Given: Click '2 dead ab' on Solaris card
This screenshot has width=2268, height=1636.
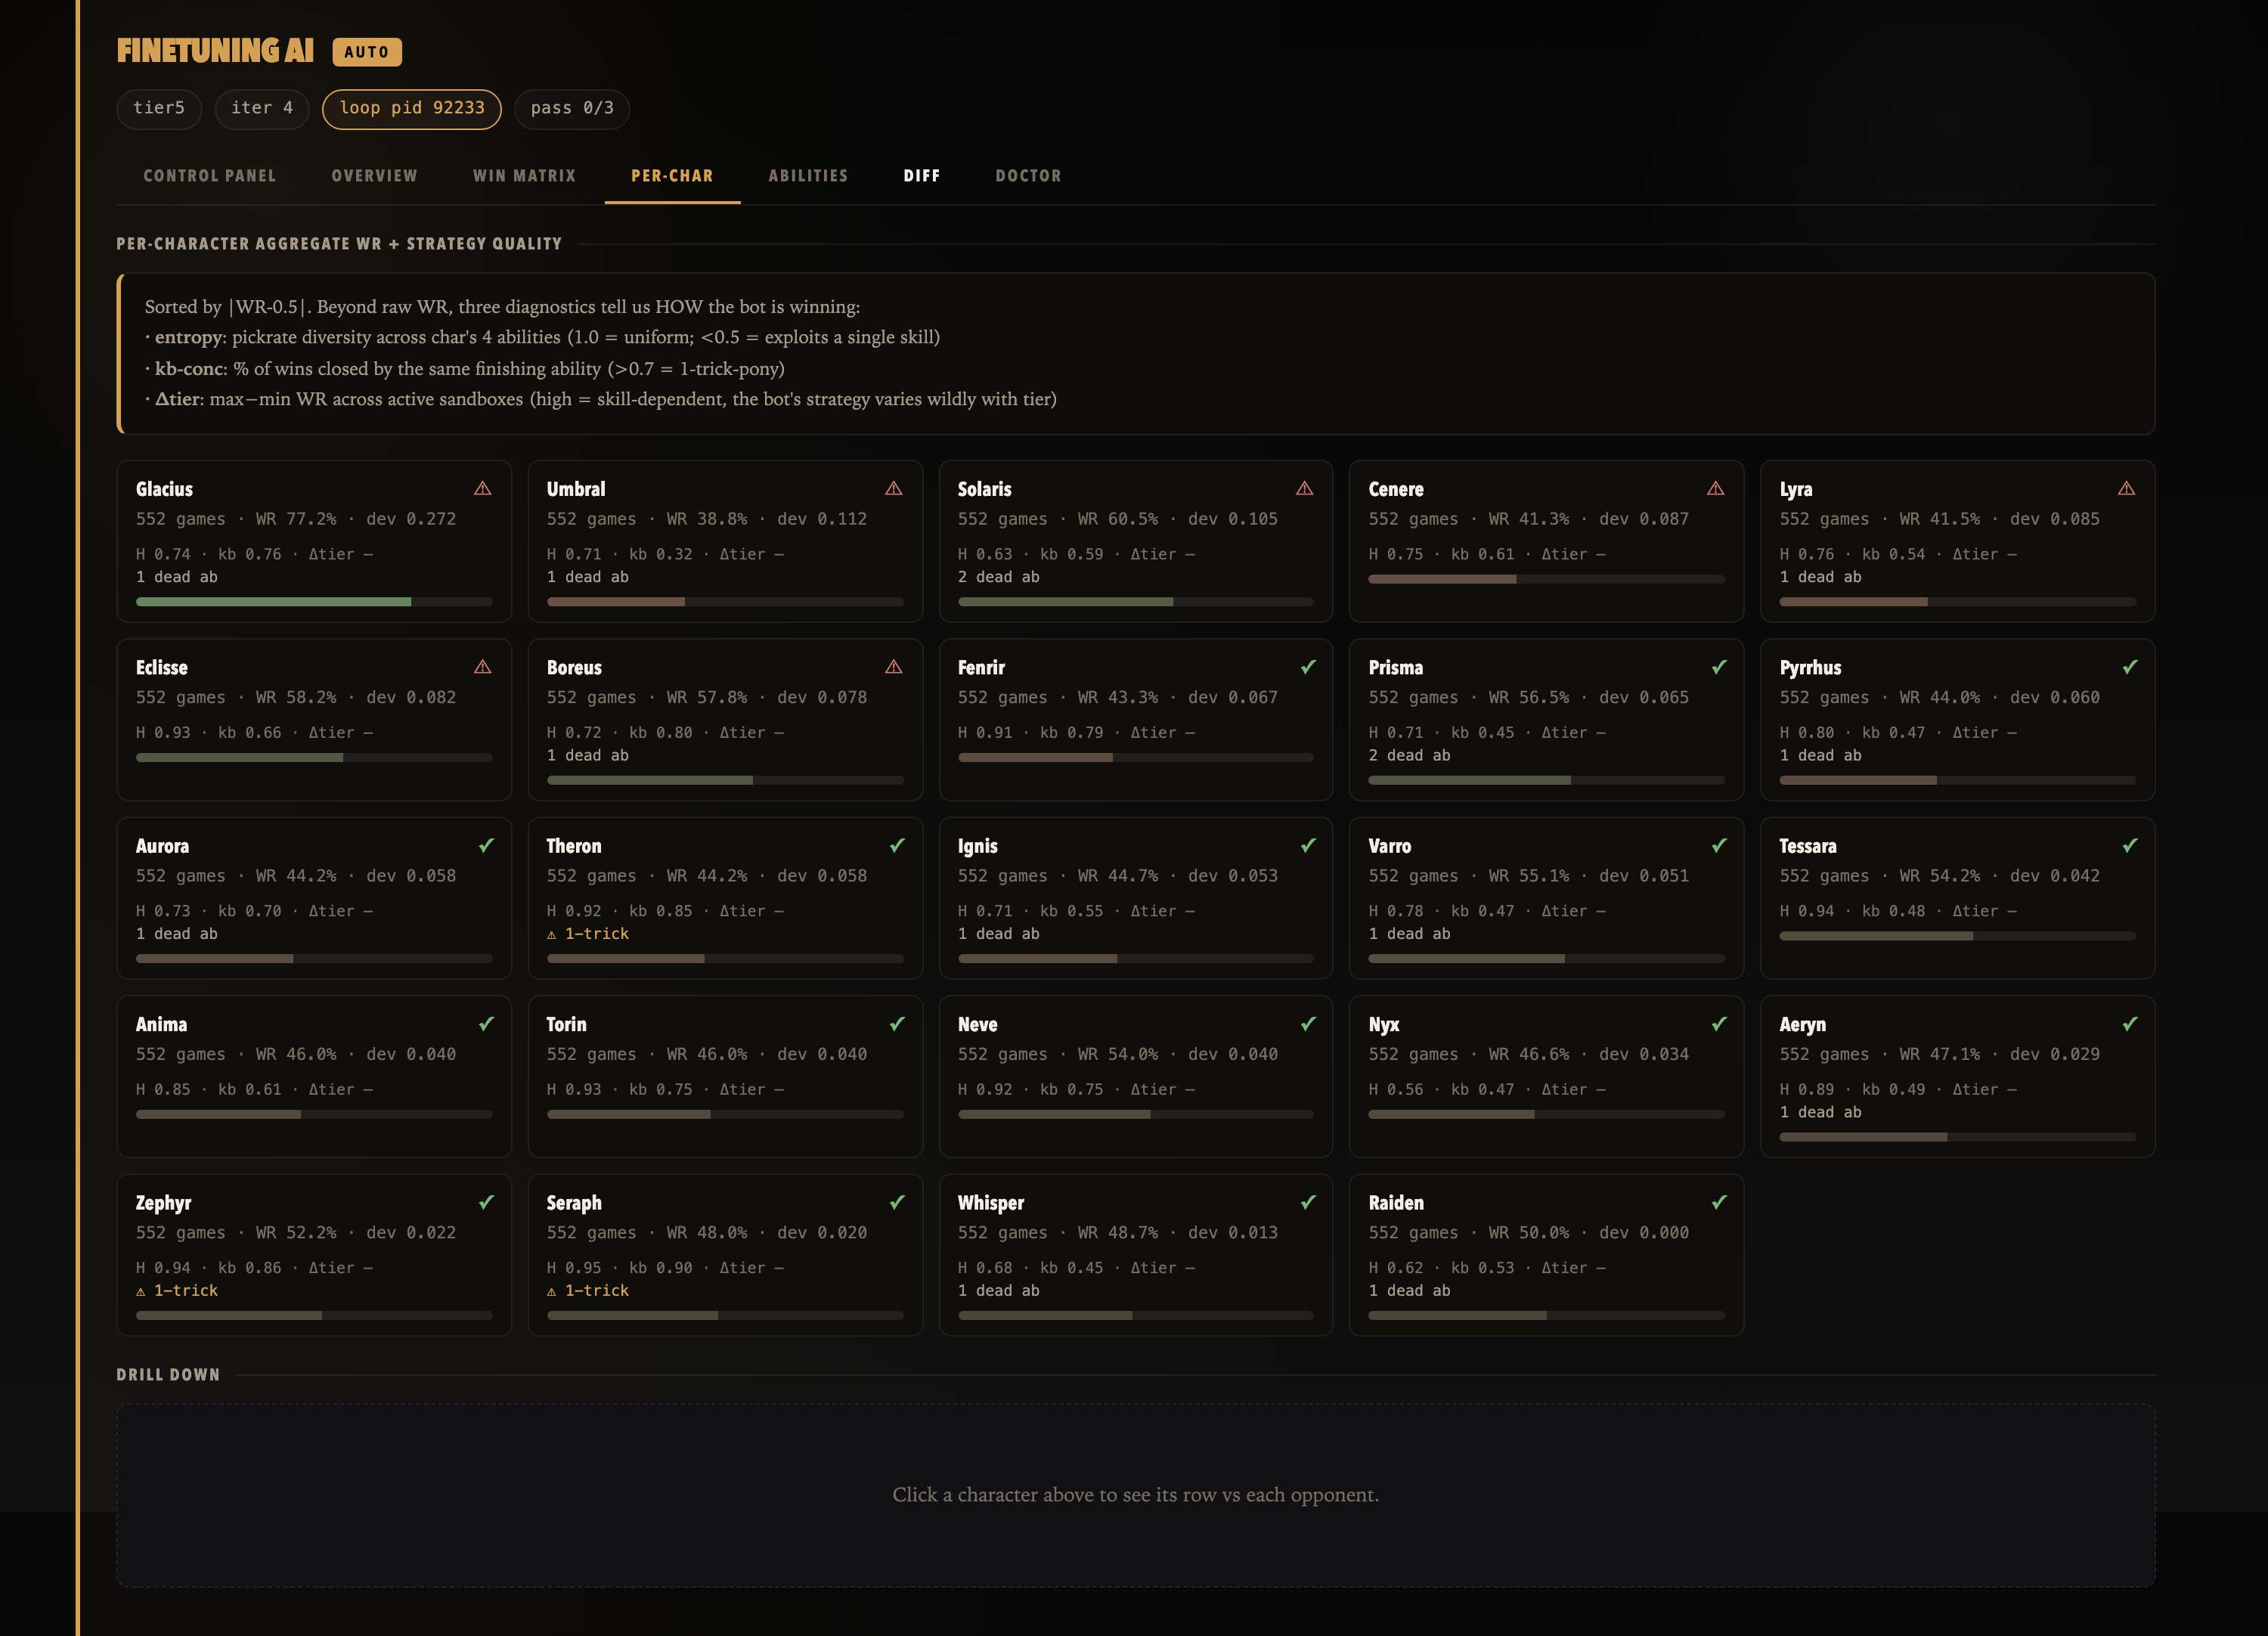Looking at the screenshot, I should click(999, 577).
